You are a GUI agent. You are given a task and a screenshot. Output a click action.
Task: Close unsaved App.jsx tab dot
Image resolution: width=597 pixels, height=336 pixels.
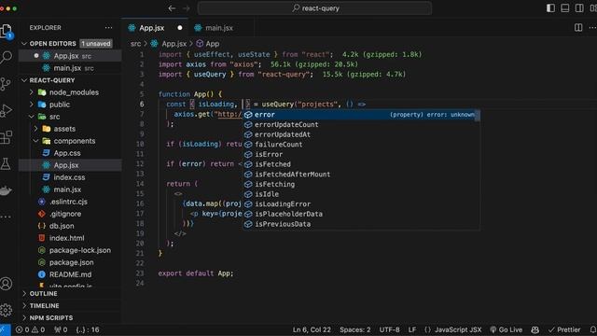tap(180, 28)
